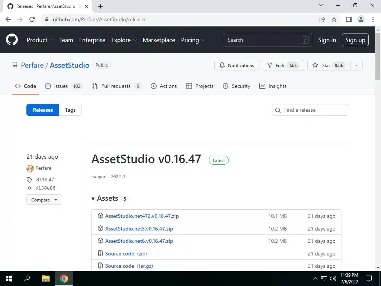Click zip file icon beside Source code (zip)
Screen dimensions: 381x286
(x=100, y=253)
